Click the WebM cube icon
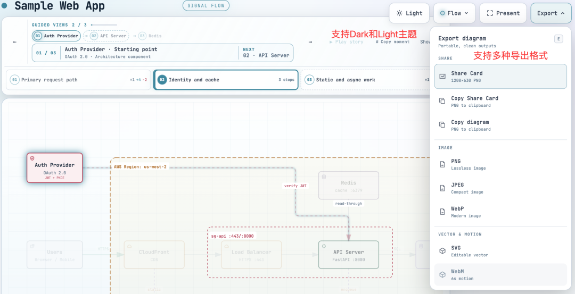The image size is (575, 294). click(442, 275)
